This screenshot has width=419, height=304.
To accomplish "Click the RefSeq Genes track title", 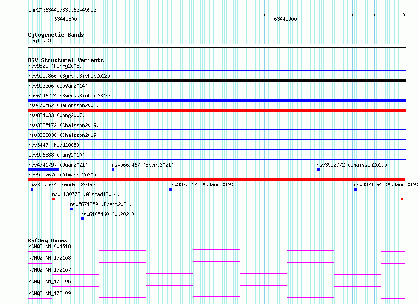I will click(x=48, y=240).
